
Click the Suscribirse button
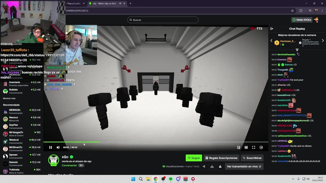pos(252,158)
